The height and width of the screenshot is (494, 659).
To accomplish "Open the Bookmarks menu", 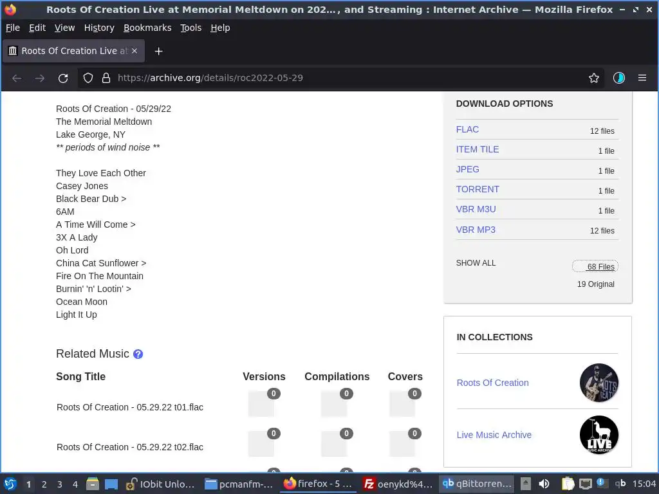I will (147, 28).
